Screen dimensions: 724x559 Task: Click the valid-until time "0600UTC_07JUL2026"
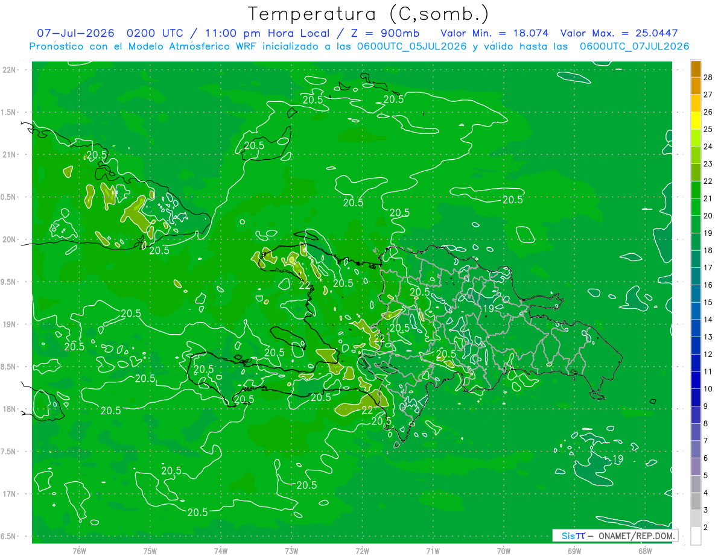(x=634, y=46)
